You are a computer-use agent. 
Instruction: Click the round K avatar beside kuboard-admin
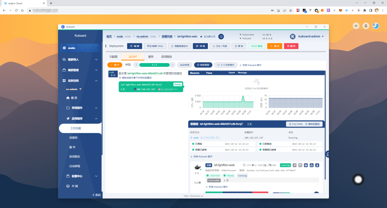tap(293, 36)
